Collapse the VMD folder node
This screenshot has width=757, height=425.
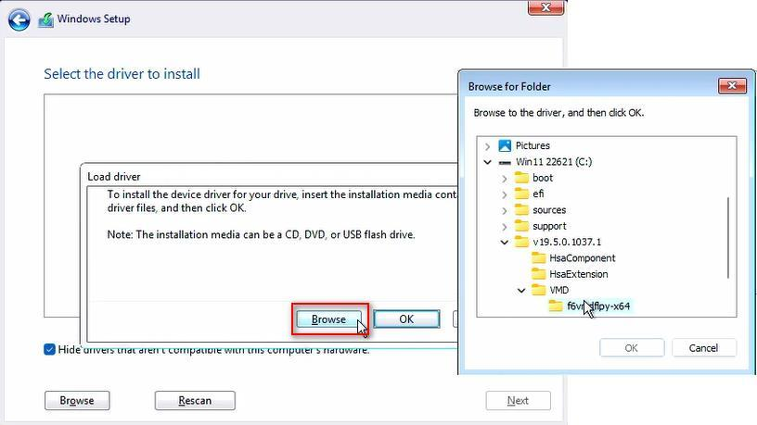[x=521, y=291]
